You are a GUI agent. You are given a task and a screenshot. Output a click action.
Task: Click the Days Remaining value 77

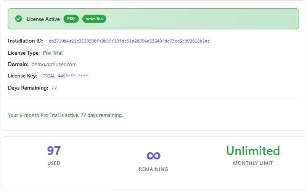[x=54, y=88]
